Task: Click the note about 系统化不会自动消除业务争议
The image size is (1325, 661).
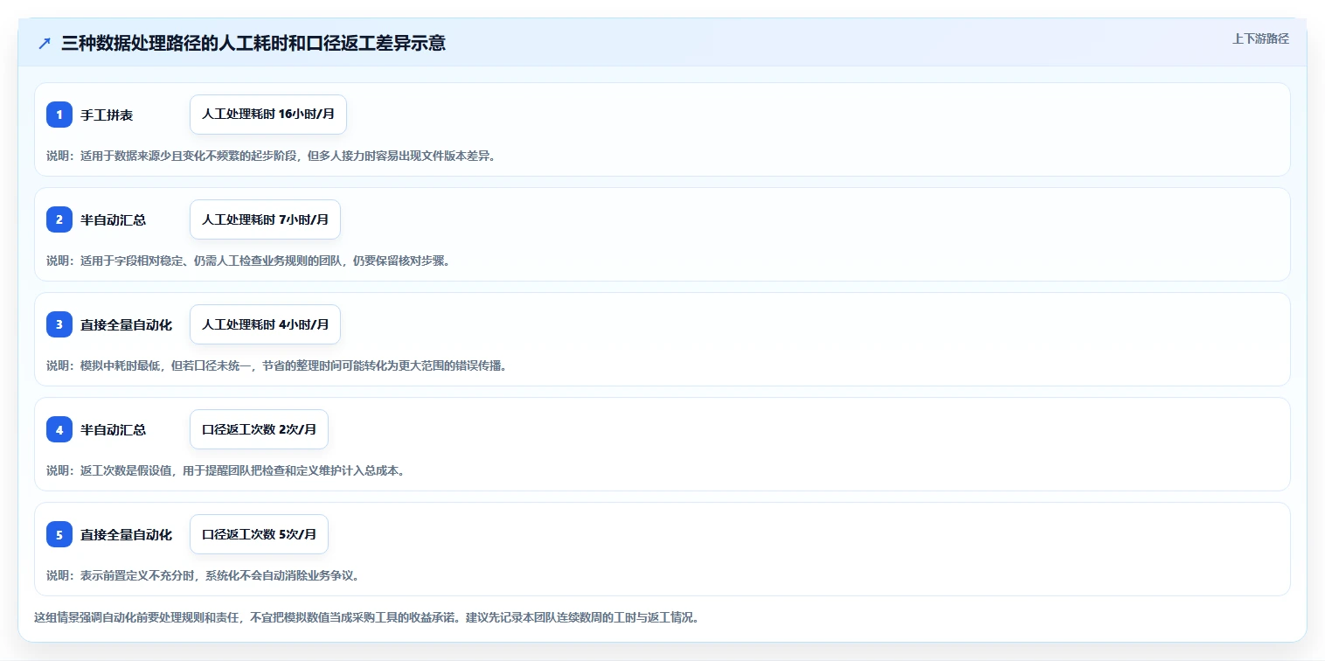Action: click(203, 575)
